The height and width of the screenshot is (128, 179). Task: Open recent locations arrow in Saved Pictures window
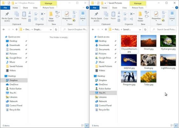tap(102, 29)
